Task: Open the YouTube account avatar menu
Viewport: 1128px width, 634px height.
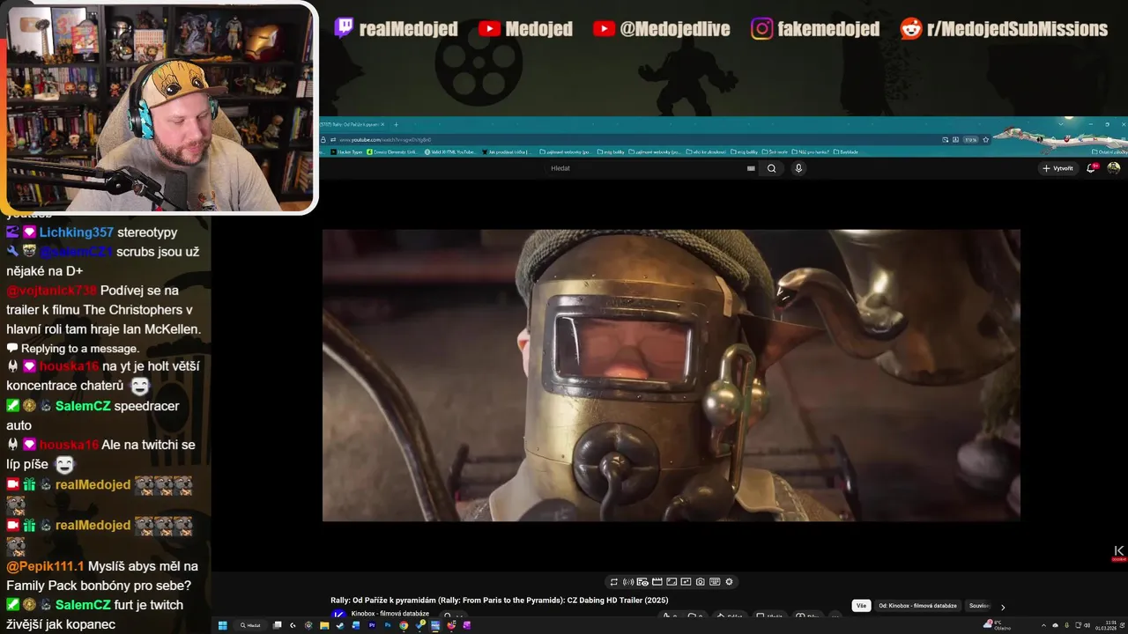Action: tap(1114, 168)
